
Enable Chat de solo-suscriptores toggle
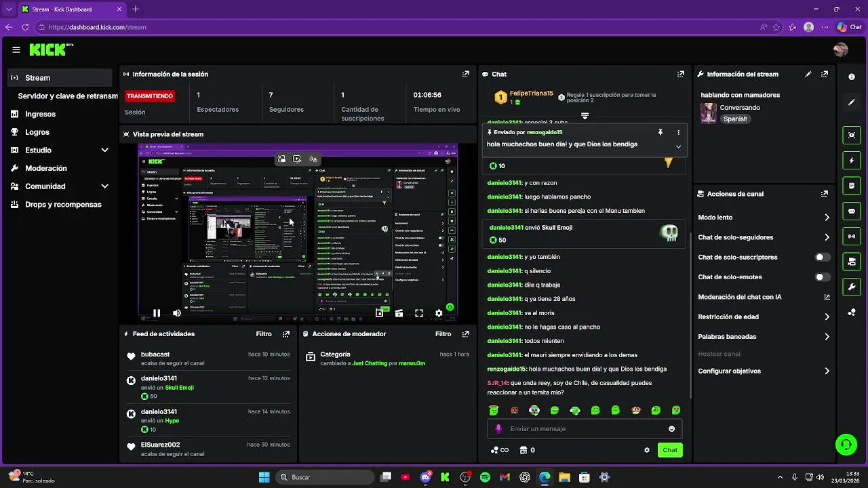tap(823, 258)
